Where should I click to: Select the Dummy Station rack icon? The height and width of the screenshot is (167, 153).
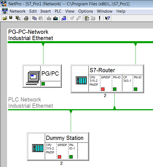coord(38,148)
